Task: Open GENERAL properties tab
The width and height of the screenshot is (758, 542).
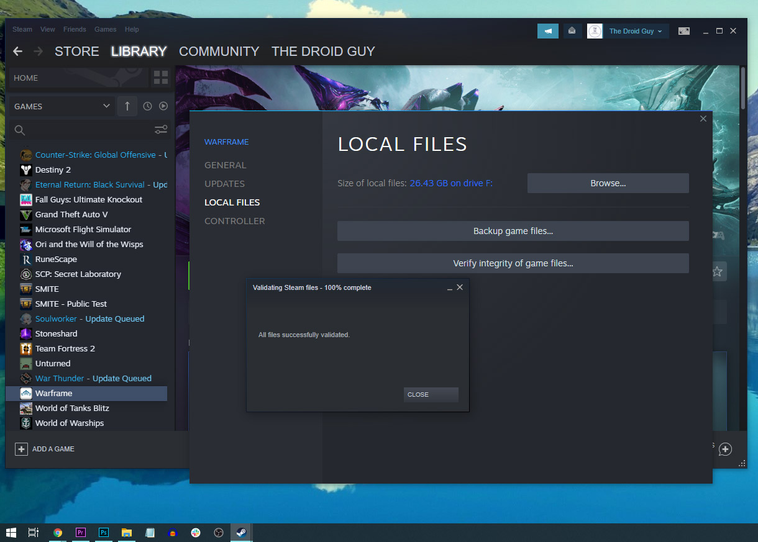Action: (x=226, y=165)
